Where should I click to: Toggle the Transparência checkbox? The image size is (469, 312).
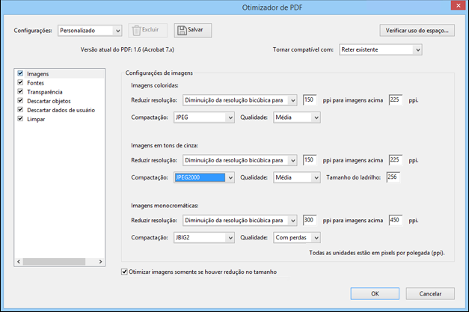tap(21, 92)
